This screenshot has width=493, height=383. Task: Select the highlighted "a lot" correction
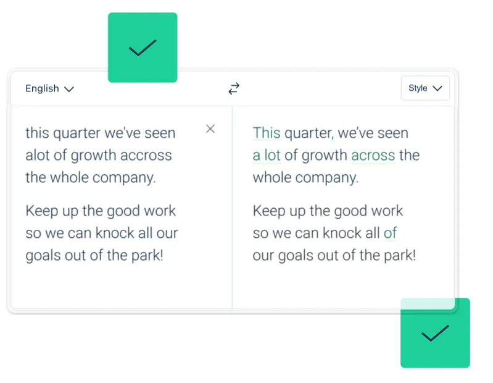point(267,156)
